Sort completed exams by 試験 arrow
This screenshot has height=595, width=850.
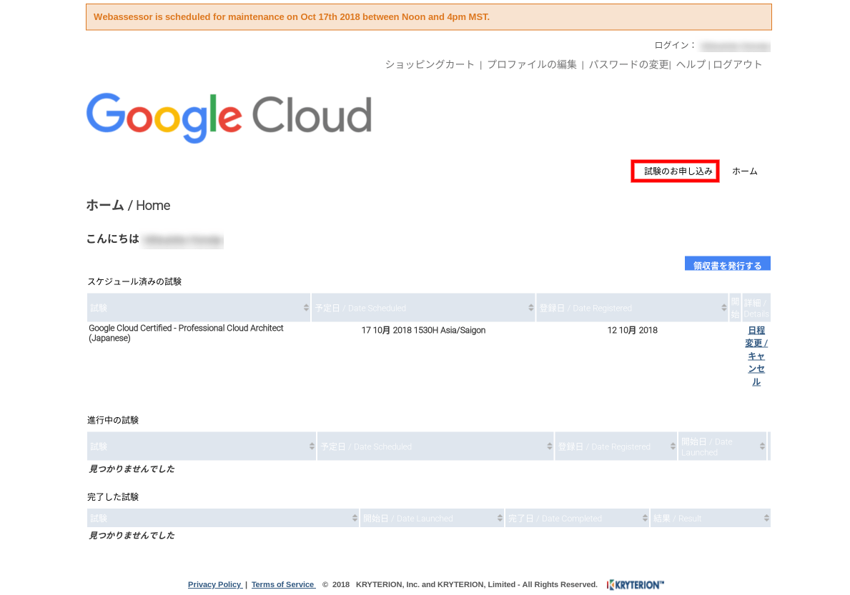coord(355,518)
